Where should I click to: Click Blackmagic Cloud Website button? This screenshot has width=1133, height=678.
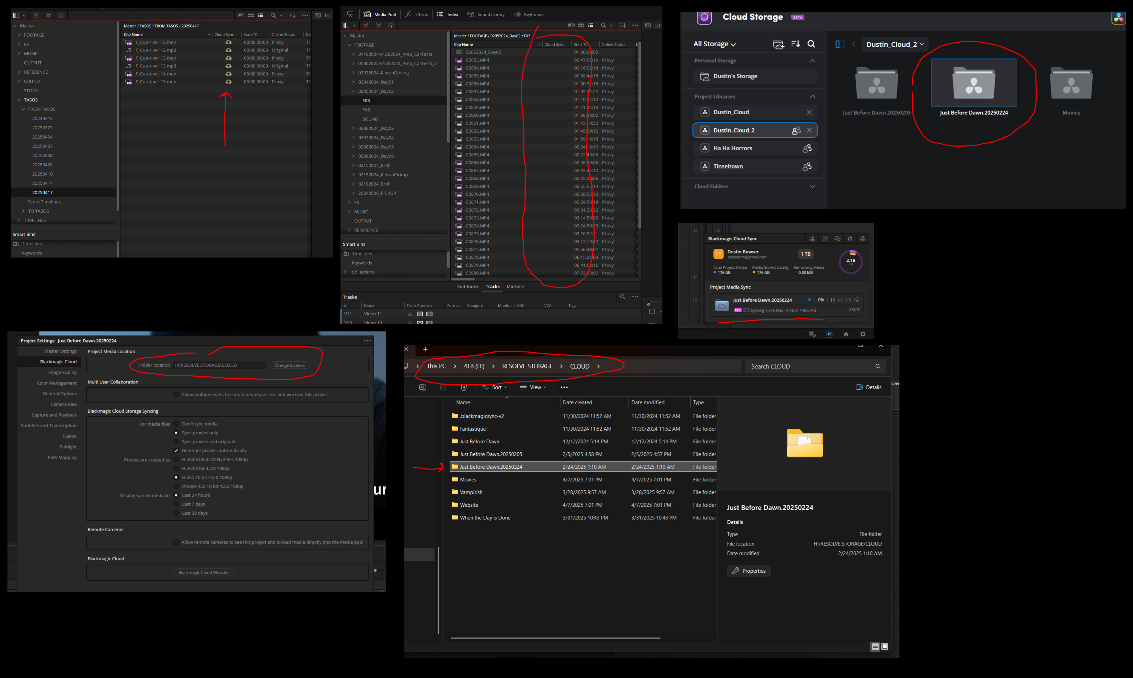[204, 572]
